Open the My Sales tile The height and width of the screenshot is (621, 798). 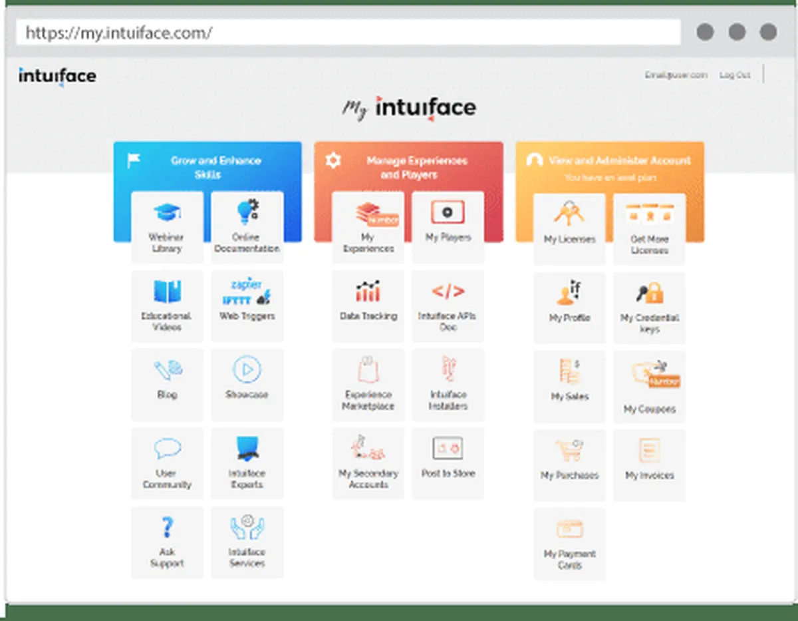pyautogui.click(x=569, y=387)
